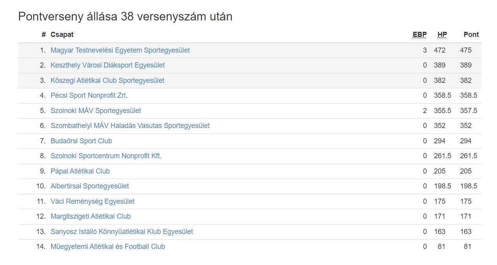The image size is (497, 265).
Task: Select Kőszegi Atlétikai Club Sportegyesület link
Action: [107, 80]
